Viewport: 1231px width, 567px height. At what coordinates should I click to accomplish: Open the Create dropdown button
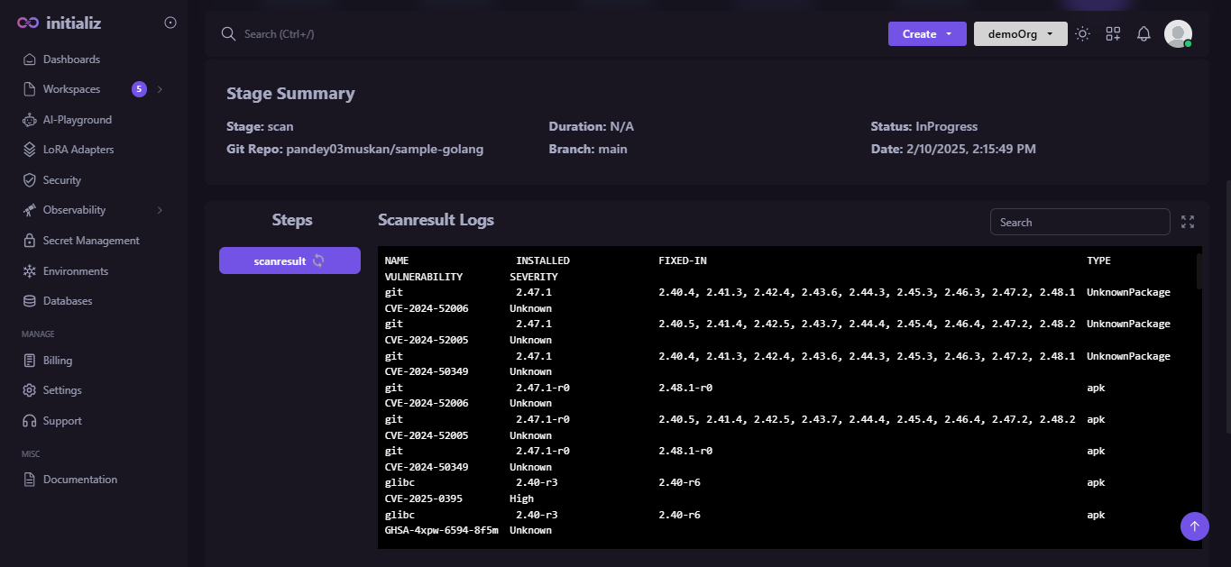tap(927, 33)
